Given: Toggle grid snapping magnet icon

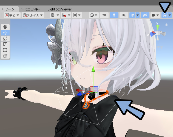Looking at the screenshot, I should (x=64, y=15).
